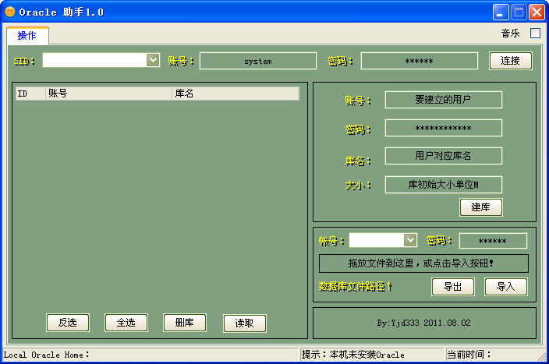Select the 用户对应库名 database name field
549x364 pixels.
(x=443, y=156)
